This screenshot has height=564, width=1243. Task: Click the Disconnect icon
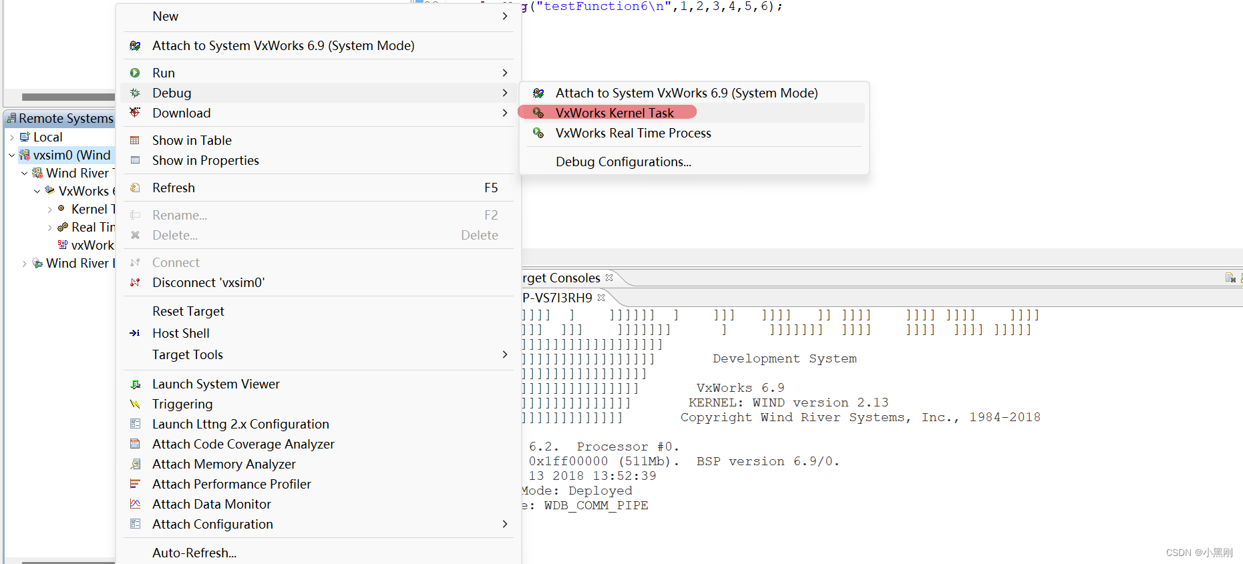click(x=135, y=282)
